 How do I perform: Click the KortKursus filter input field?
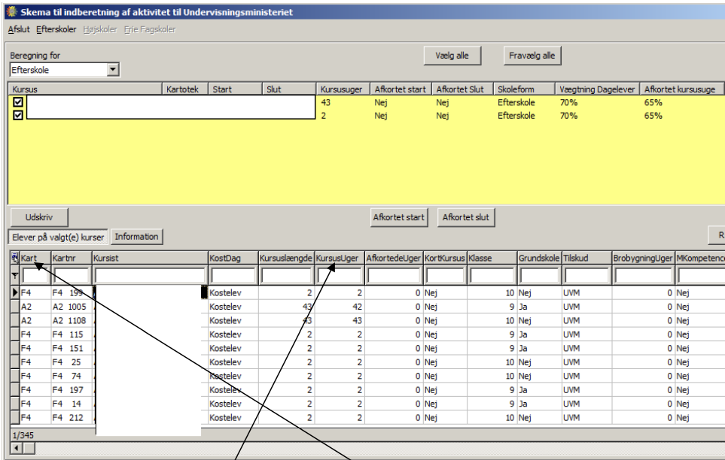[x=445, y=276]
